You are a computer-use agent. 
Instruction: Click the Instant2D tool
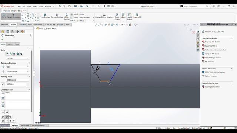(137, 16)
